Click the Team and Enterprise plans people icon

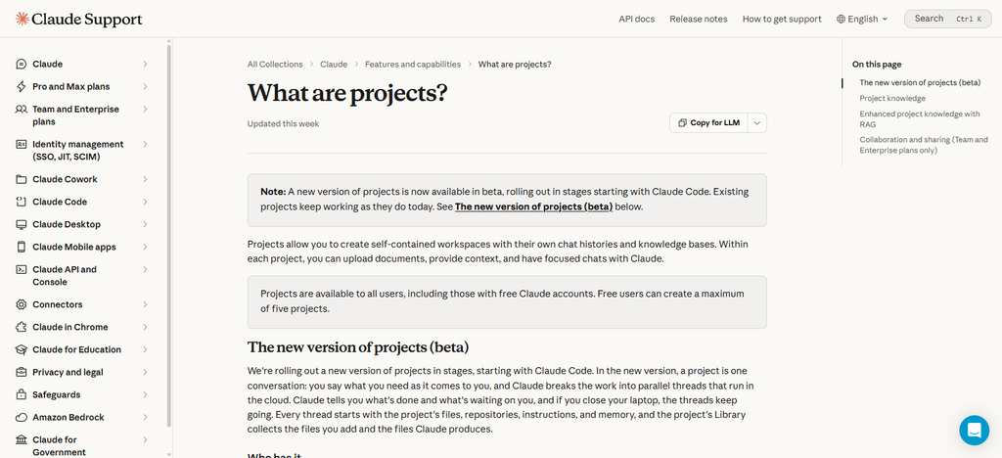pyautogui.click(x=22, y=110)
